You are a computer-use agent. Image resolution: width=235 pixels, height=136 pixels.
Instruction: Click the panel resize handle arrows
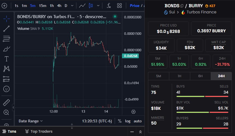pyautogui.click(x=72, y=126)
